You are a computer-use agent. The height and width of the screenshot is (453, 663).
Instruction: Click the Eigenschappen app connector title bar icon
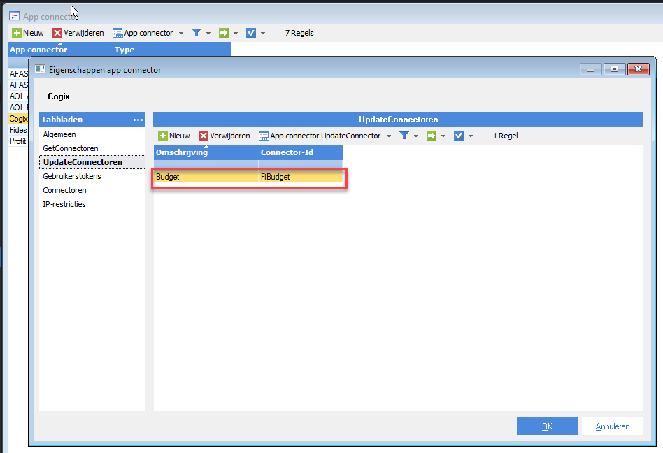(x=40, y=69)
